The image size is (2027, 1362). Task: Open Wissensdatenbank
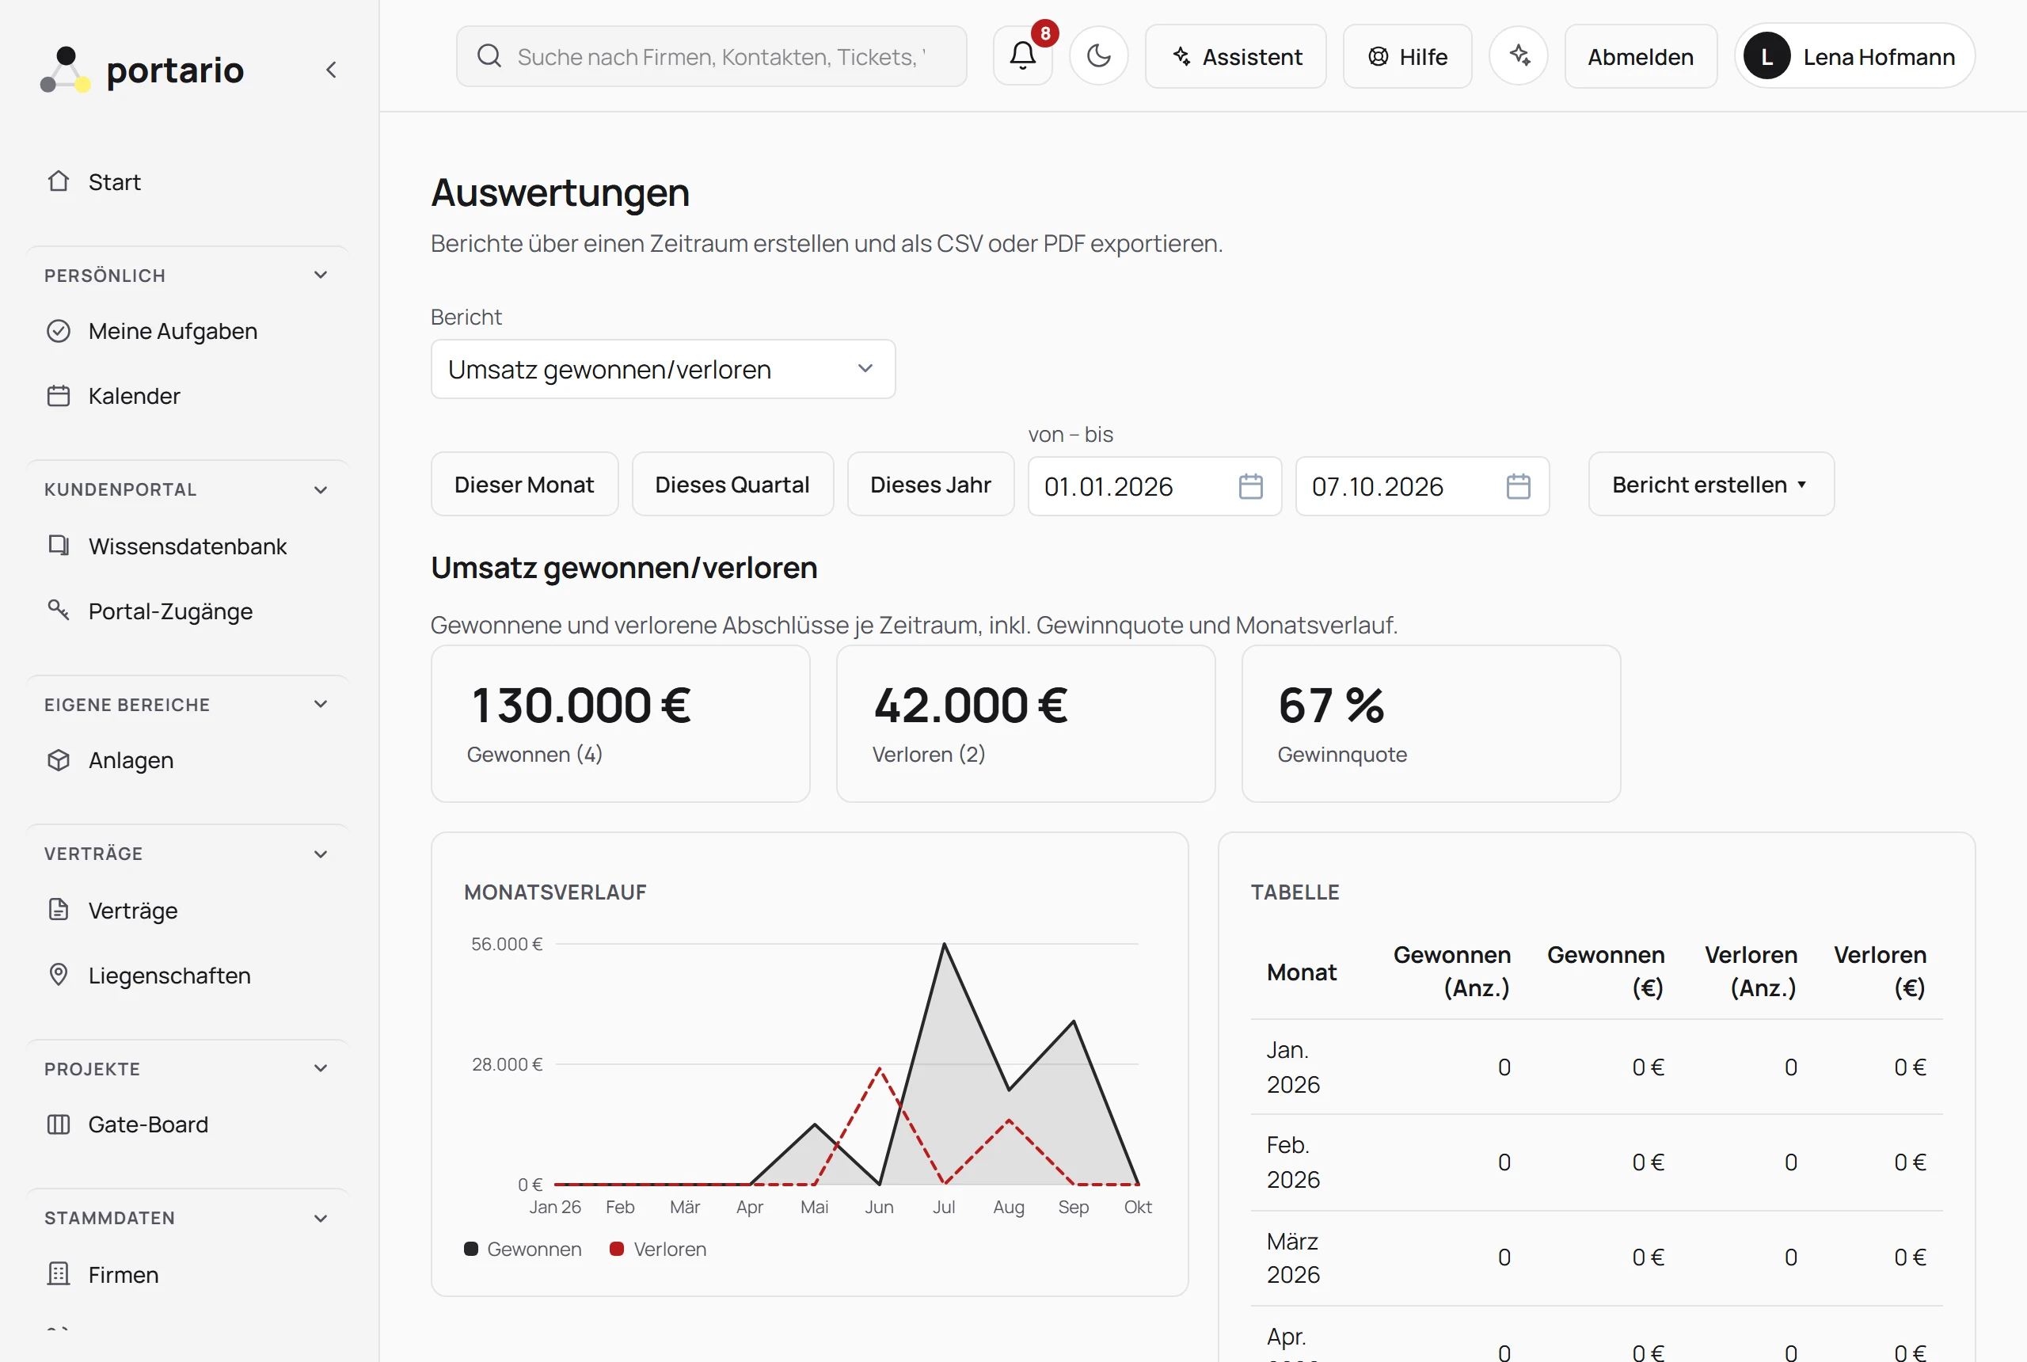point(188,546)
